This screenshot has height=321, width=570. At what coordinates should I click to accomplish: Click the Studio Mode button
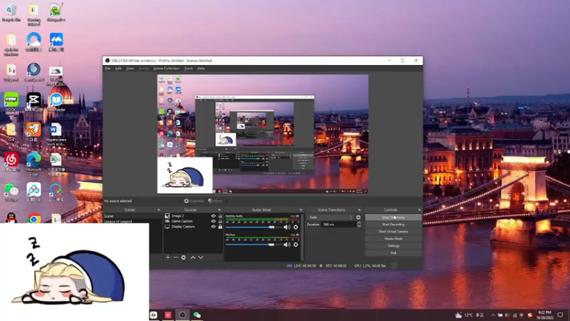coord(393,238)
